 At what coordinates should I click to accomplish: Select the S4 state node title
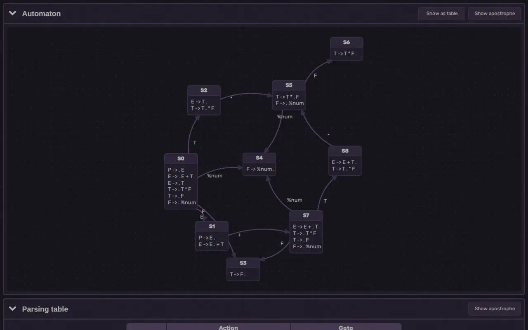(259, 158)
